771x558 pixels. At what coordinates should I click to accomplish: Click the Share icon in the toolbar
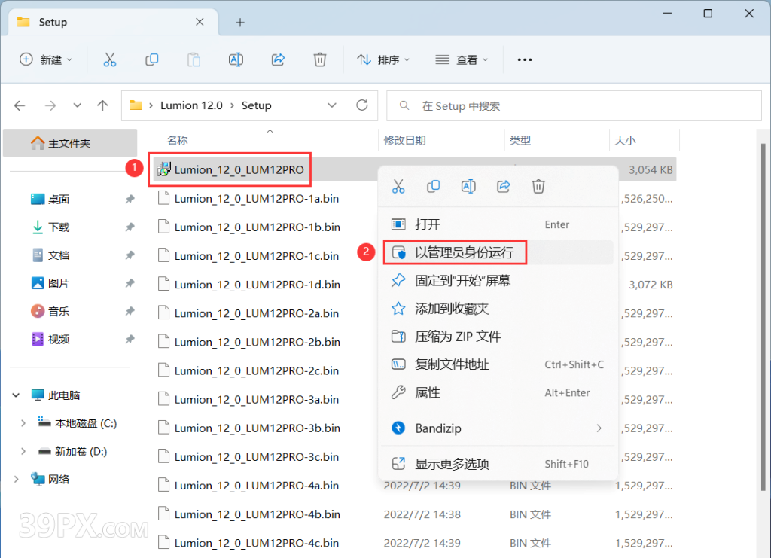[277, 59]
